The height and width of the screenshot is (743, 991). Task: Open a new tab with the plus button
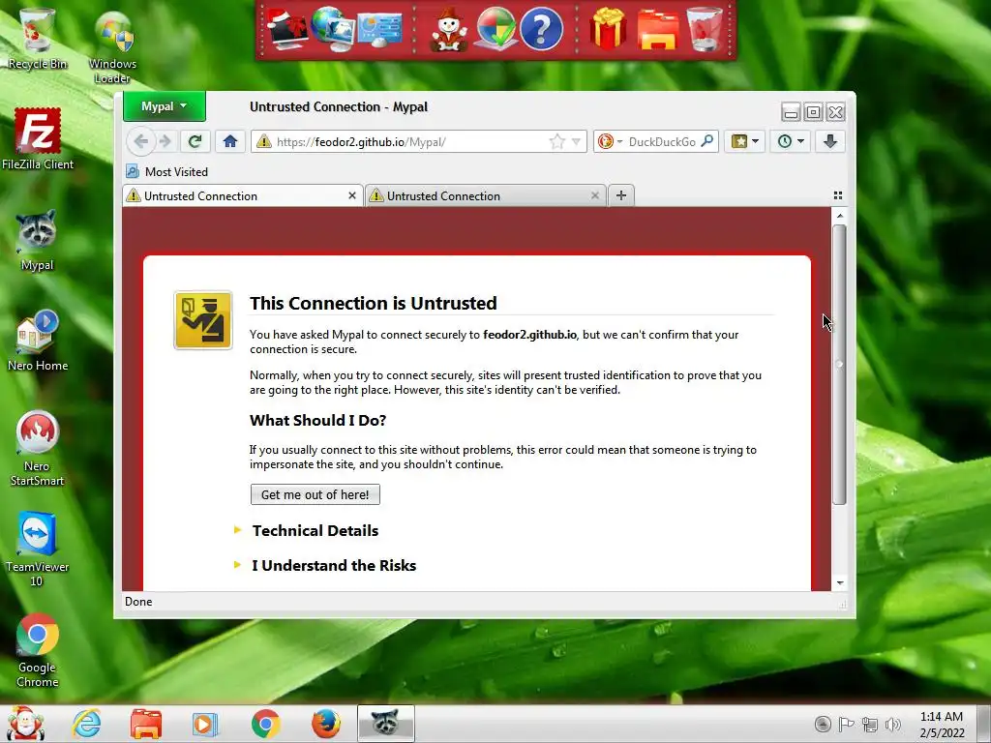click(x=621, y=195)
